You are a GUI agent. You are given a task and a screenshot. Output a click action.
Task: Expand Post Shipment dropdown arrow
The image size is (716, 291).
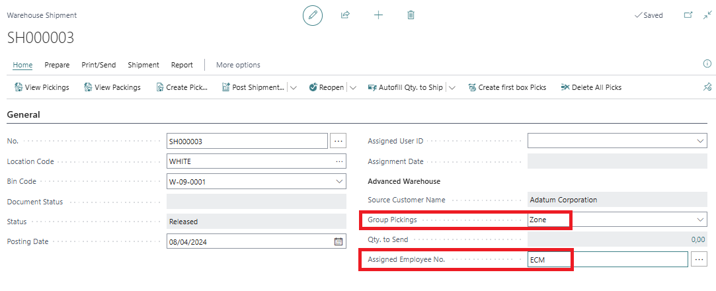294,87
